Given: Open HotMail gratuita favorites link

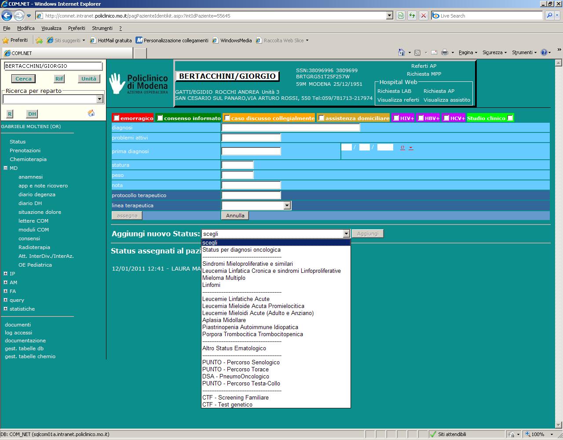Looking at the screenshot, I should click(111, 40).
